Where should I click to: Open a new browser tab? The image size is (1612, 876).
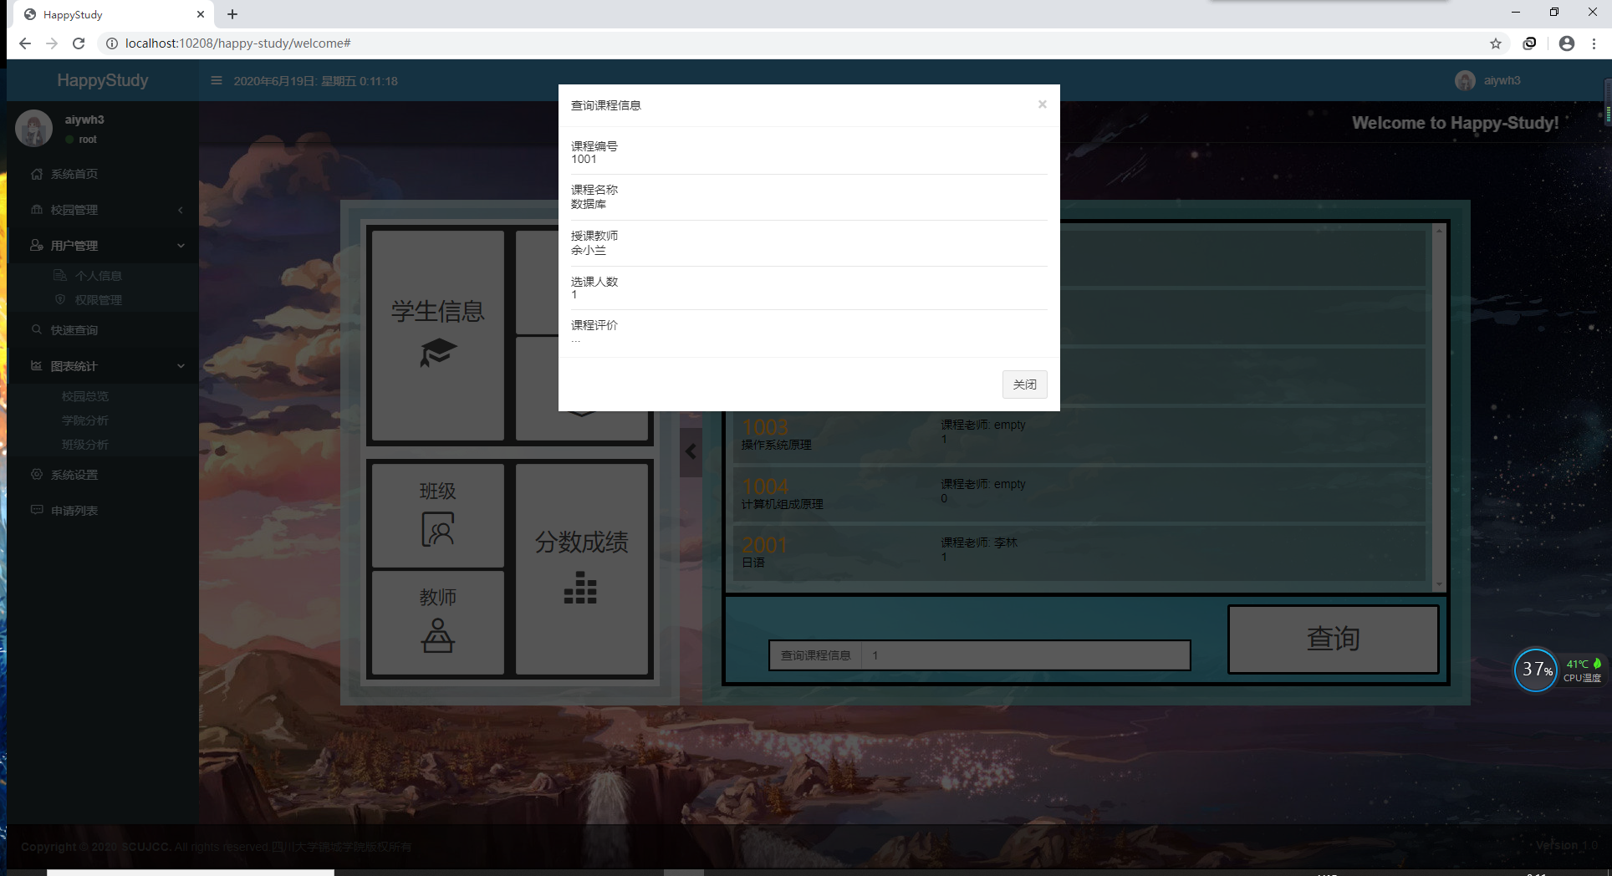232,14
